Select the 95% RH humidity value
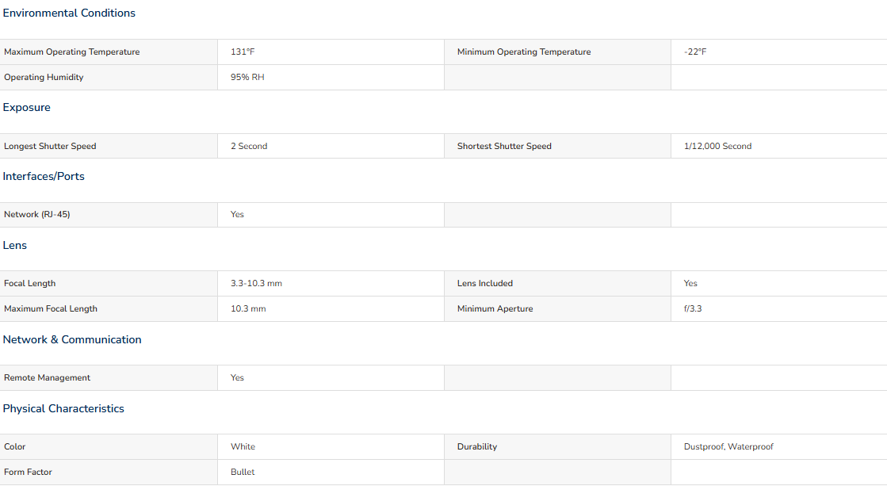Image resolution: width=887 pixels, height=486 pixels. pyautogui.click(x=247, y=78)
